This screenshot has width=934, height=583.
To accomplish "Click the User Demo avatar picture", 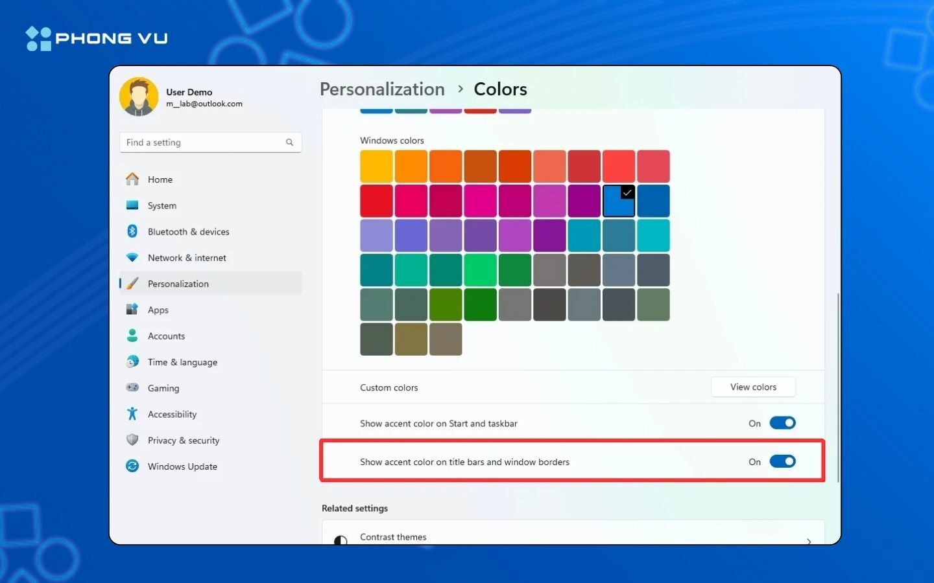I will point(139,97).
